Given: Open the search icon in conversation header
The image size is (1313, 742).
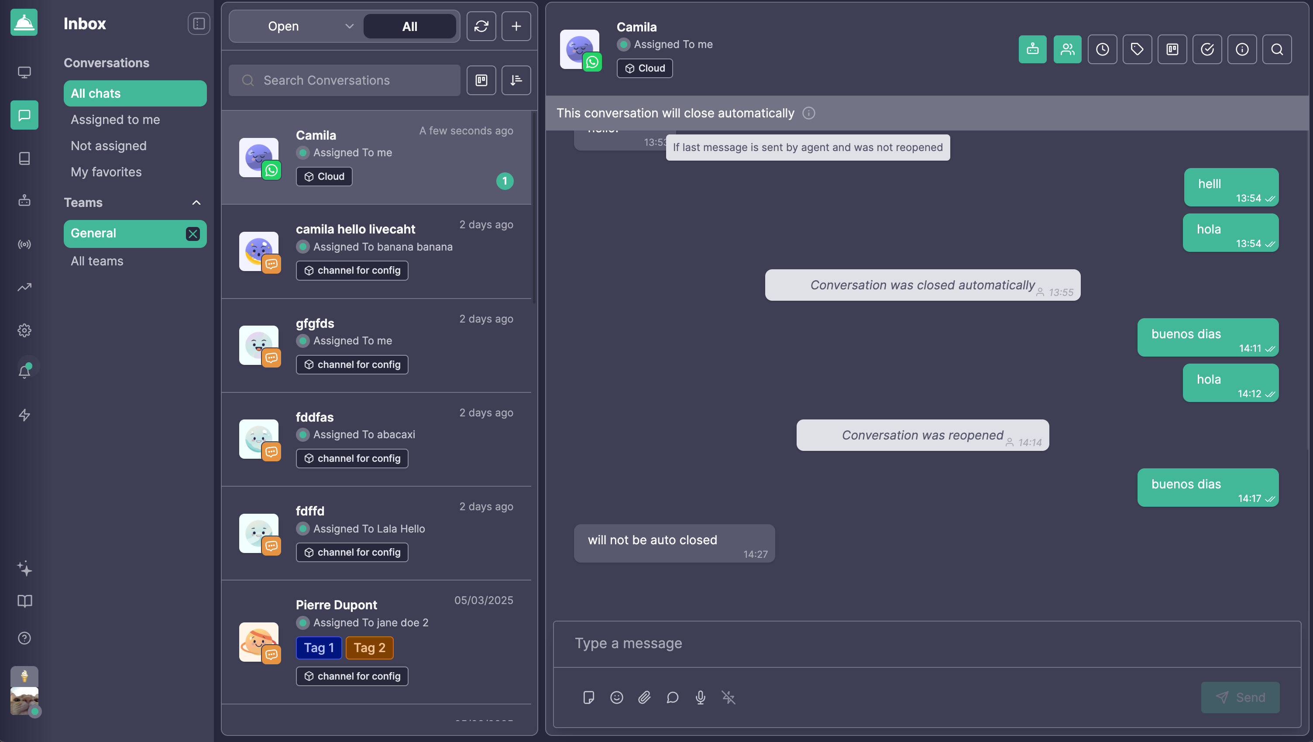Looking at the screenshot, I should point(1277,49).
